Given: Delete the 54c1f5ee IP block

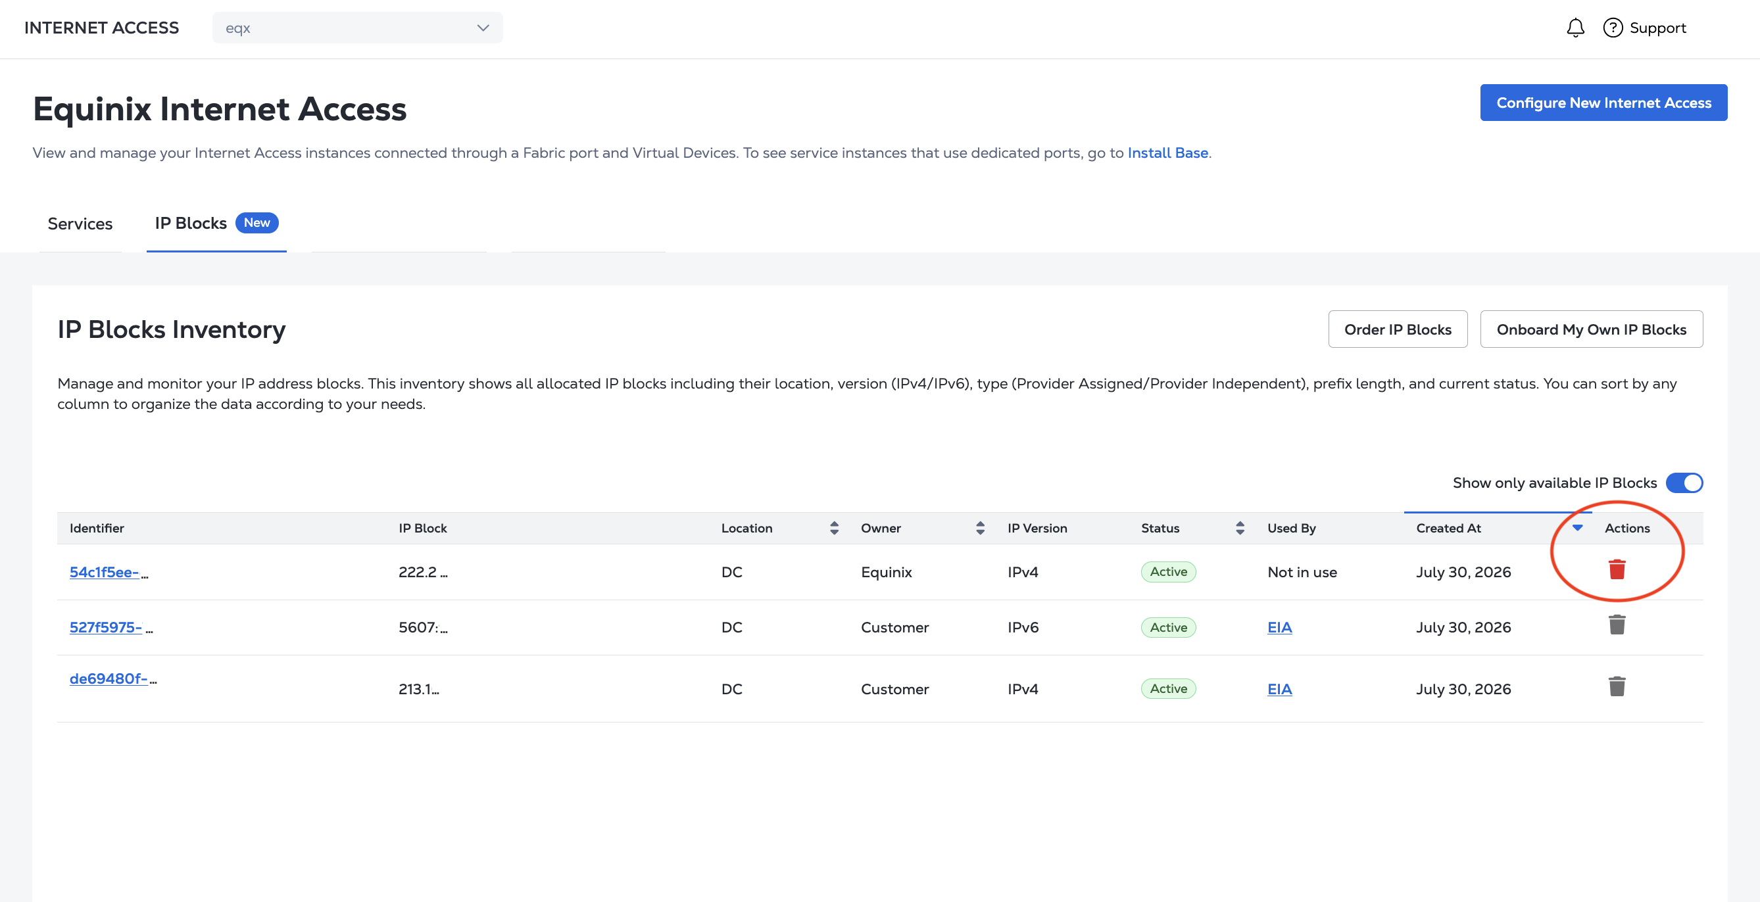Looking at the screenshot, I should click(x=1617, y=569).
